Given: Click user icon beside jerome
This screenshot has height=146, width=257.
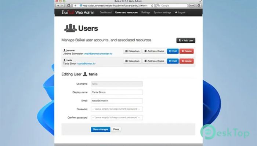Looking at the screenshot, I should 64,50.
